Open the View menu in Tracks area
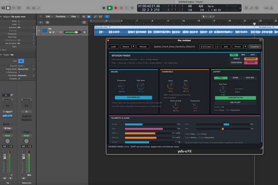Viewport: 278px width, 185px height. [x=75, y=16]
